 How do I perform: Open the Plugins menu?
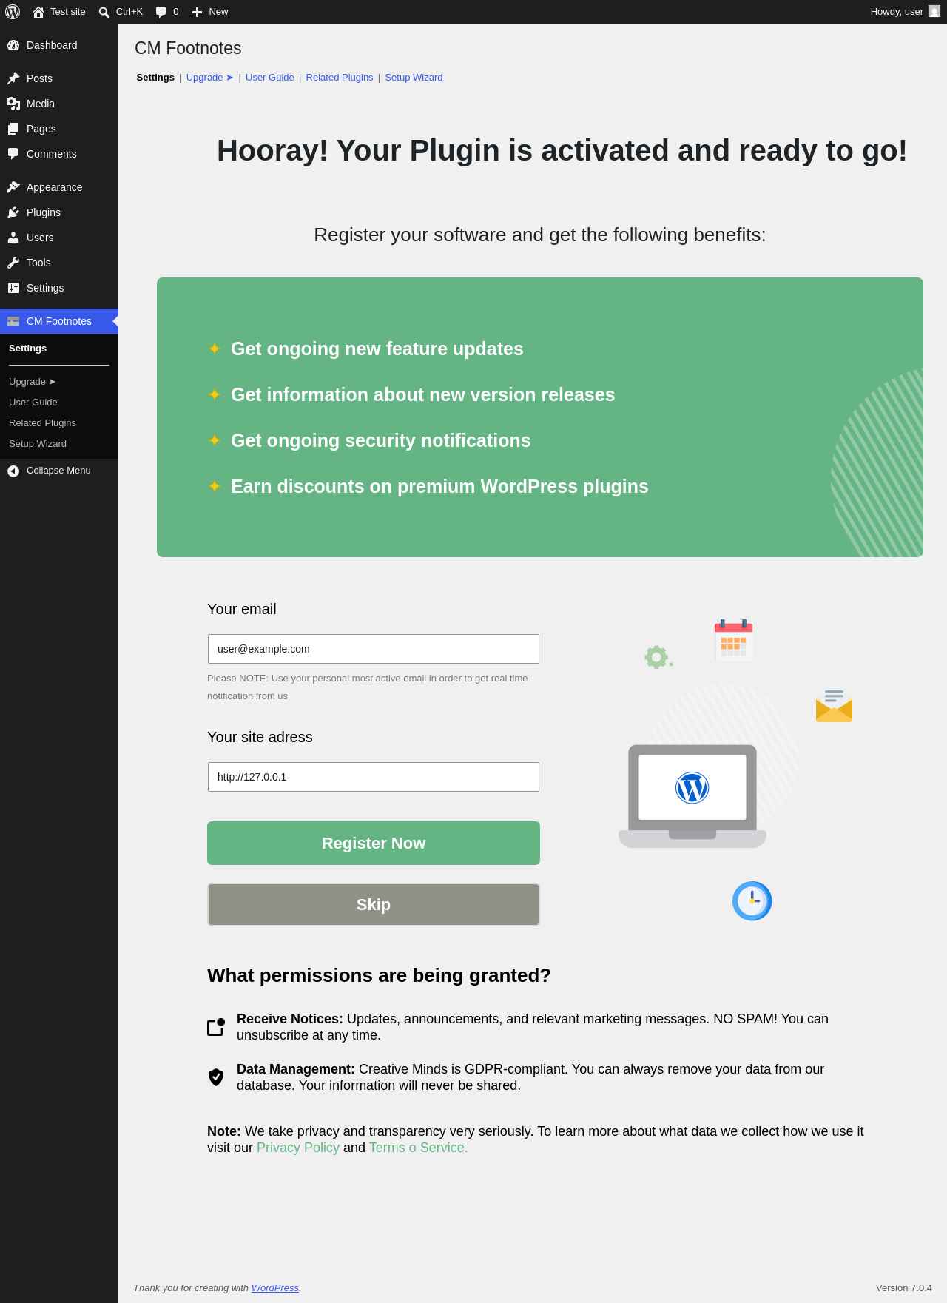click(x=59, y=212)
